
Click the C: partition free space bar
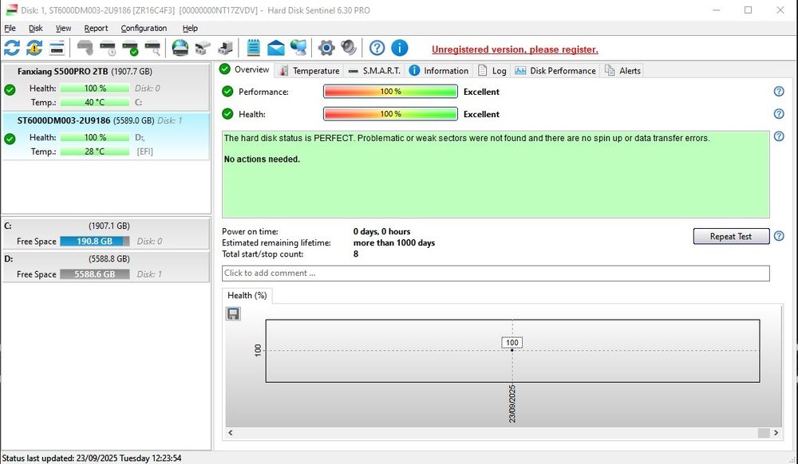(x=95, y=241)
